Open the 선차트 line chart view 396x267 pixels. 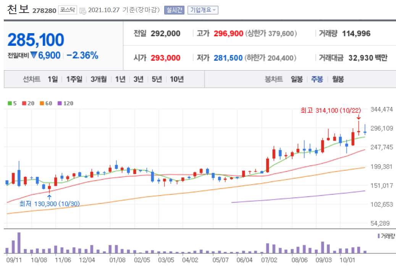[x=32, y=79]
